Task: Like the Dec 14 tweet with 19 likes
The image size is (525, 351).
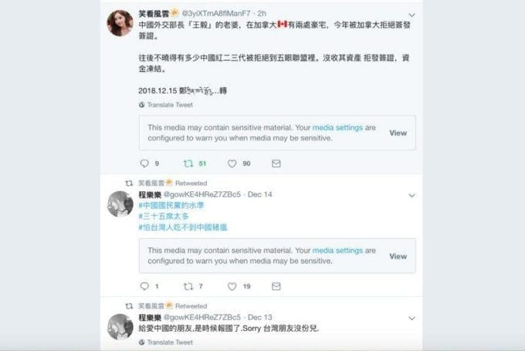Action: 232,286
